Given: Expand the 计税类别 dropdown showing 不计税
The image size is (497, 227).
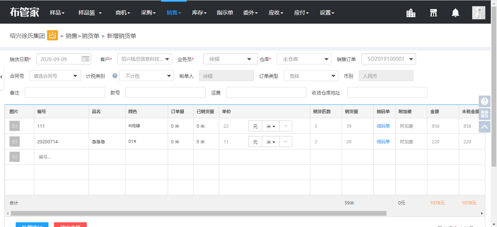Looking at the screenshot, I should click(147, 76).
